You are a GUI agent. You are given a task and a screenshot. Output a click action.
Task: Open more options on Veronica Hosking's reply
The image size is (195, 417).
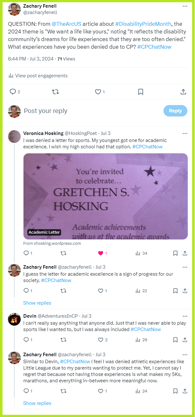(x=185, y=133)
